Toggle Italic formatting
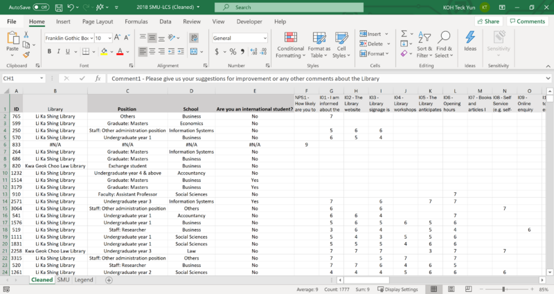Viewport: 554px width, 294px height. pyautogui.click(x=58, y=51)
